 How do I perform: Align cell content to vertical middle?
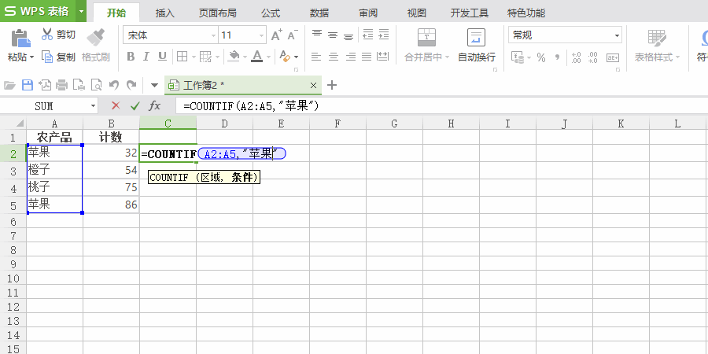click(333, 35)
